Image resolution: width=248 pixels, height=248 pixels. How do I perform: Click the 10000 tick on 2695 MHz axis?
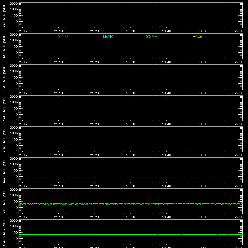(13, 128)
